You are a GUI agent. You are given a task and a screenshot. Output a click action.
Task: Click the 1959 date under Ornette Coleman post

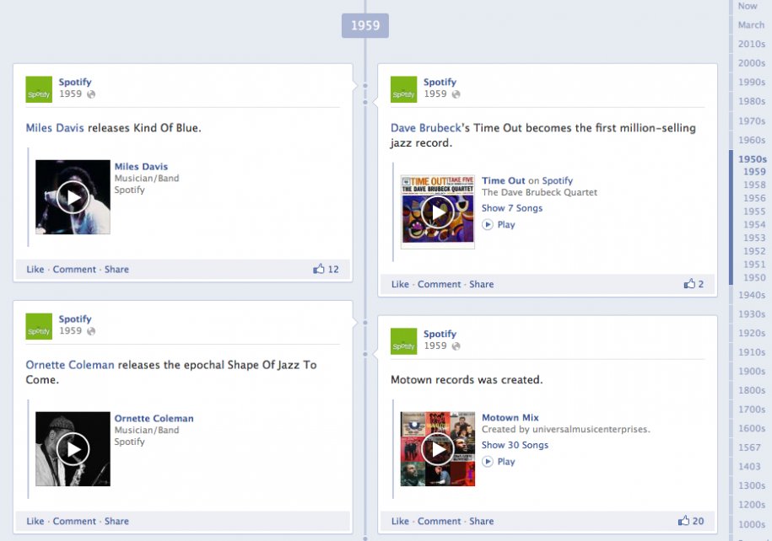coord(70,331)
